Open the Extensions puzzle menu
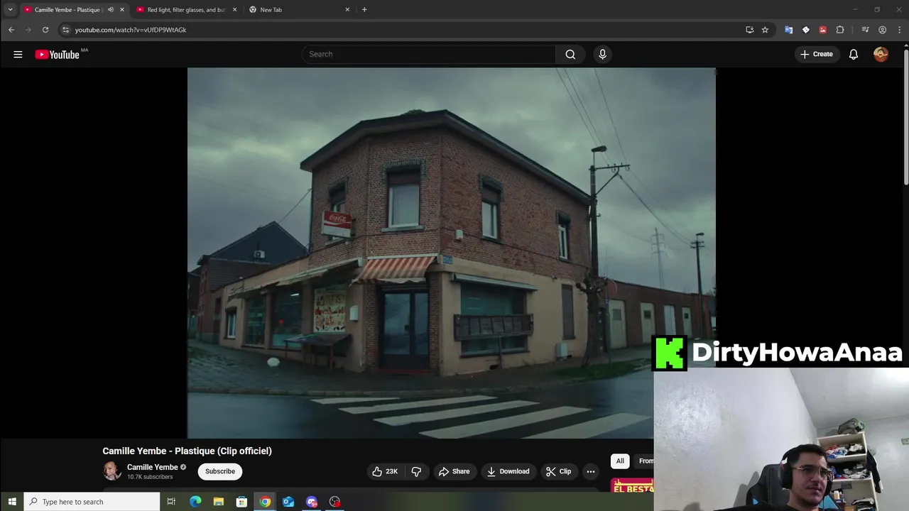This screenshot has height=511, width=909. click(840, 30)
